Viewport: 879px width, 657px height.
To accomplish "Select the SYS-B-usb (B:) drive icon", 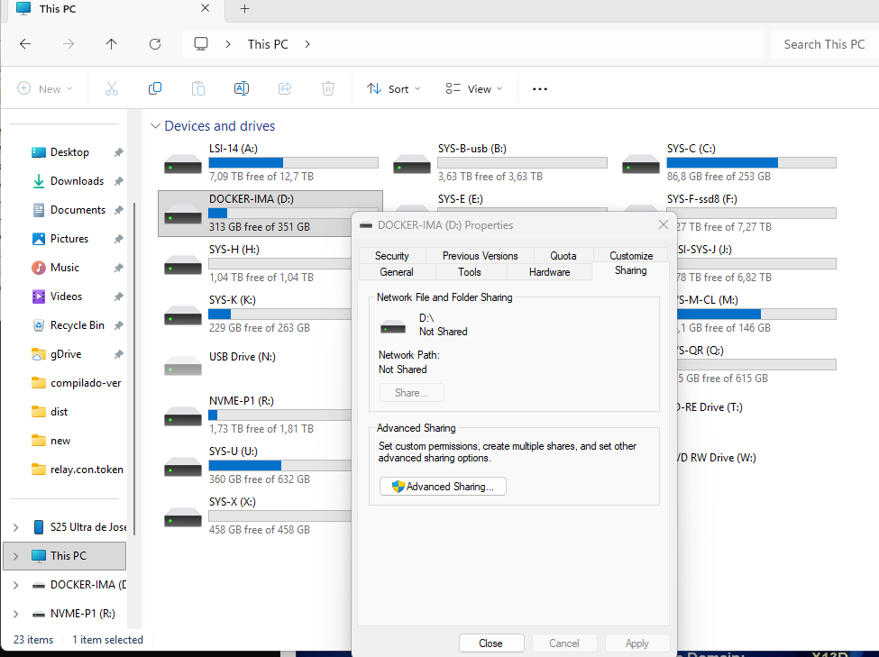I will click(412, 164).
